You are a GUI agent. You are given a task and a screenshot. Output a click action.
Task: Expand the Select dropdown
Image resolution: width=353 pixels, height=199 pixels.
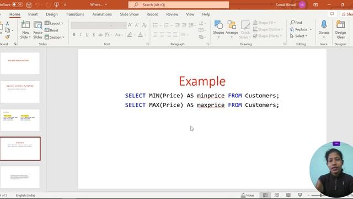[x=298, y=36]
